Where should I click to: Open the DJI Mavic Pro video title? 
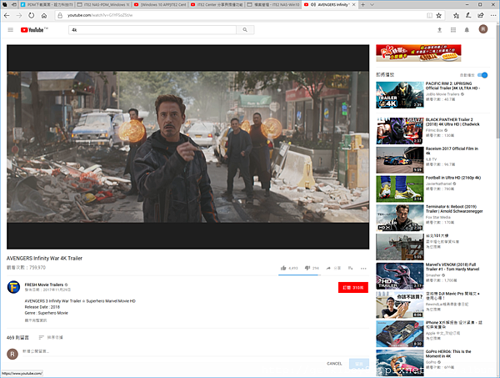tap(452, 295)
